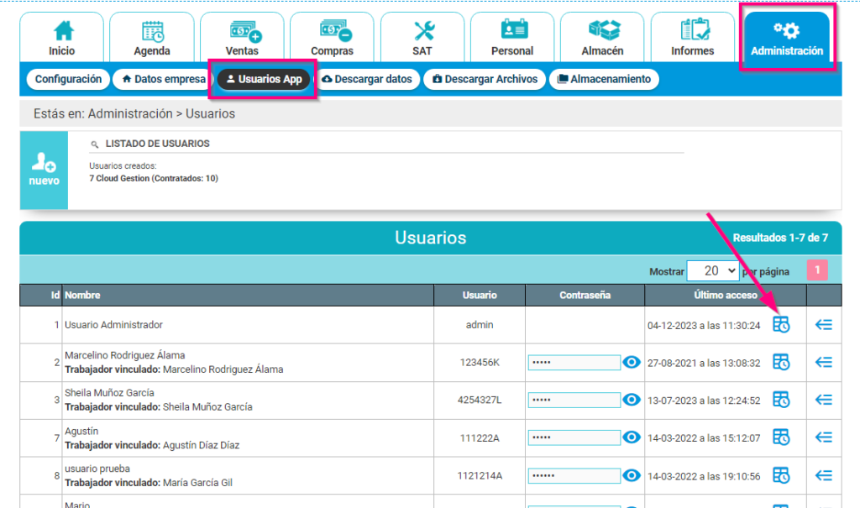Open the Ventas module icon
Viewport: 860px width, 508px height.
242,32
